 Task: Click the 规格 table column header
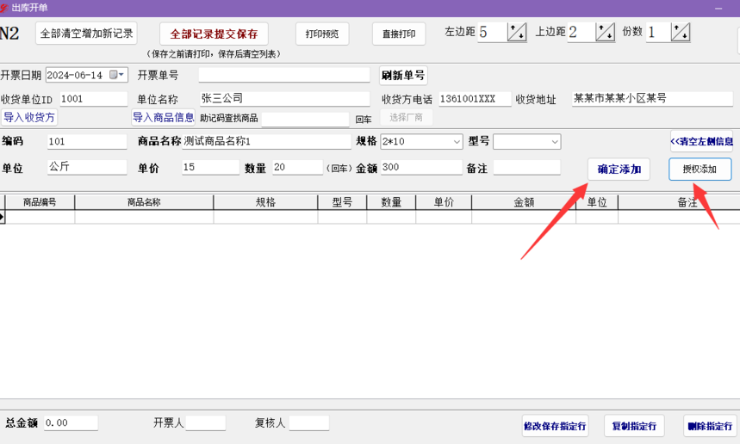(265, 202)
